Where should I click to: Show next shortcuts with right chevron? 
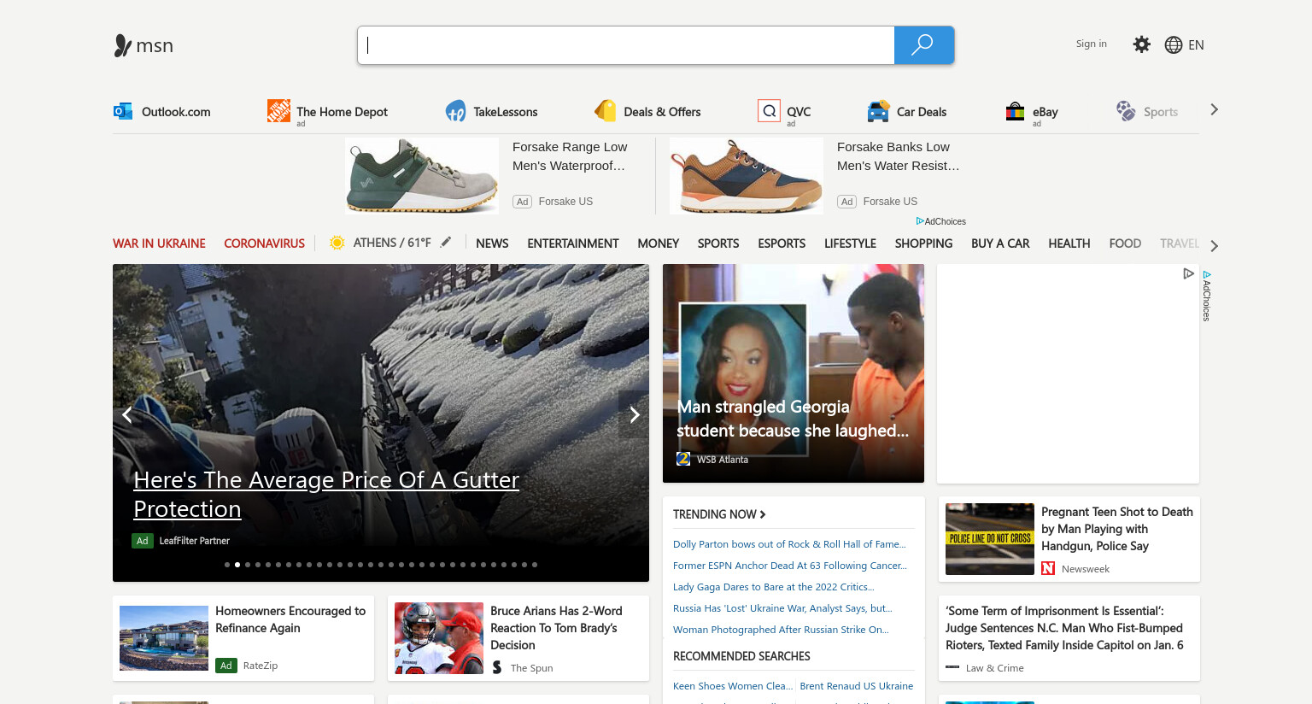1214,109
